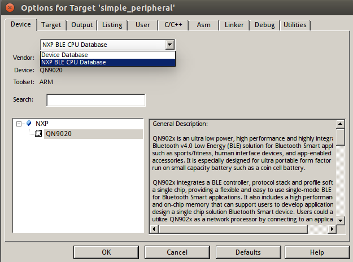Select the Device tab

coord(21,24)
